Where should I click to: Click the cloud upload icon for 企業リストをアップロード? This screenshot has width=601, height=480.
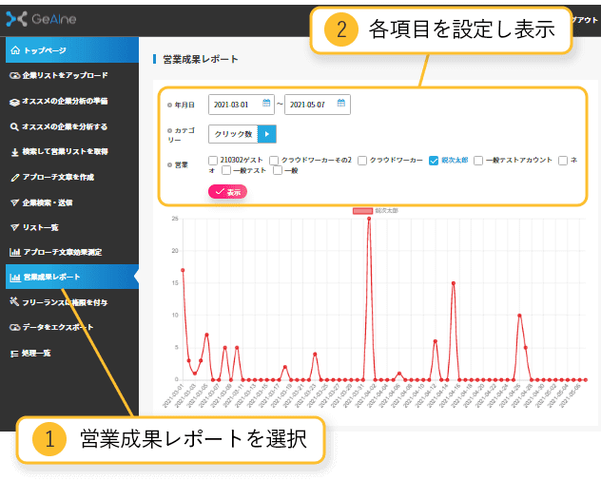click(x=14, y=75)
